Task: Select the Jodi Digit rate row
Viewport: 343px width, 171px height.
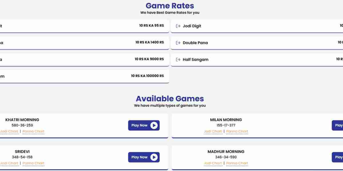Action: tap(257, 26)
